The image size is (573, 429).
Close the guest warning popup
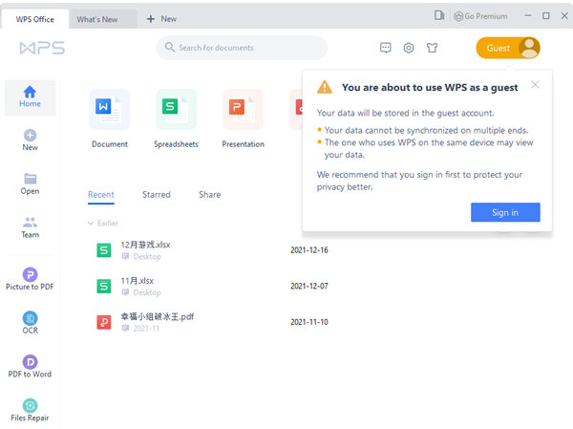[x=535, y=84]
